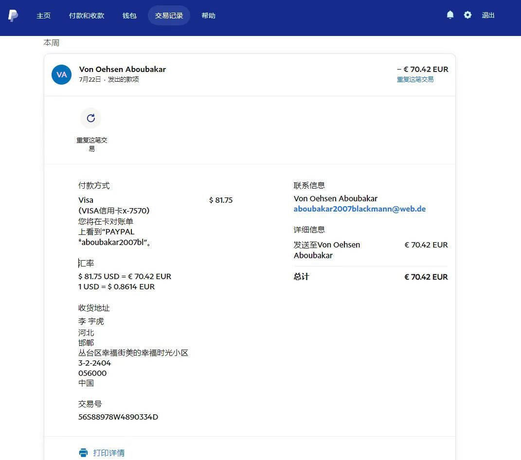Click the 重复这笔交易 link under the amount
Image resolution: width=521 pixels, height=460 pixels.
point(415,79)
